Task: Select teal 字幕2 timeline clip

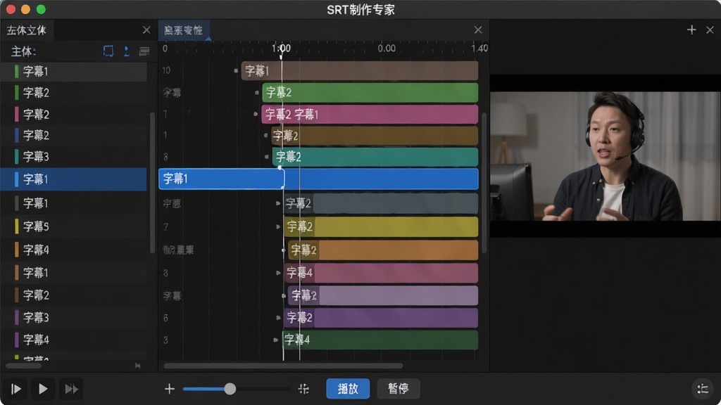Action: click(375, 157)
